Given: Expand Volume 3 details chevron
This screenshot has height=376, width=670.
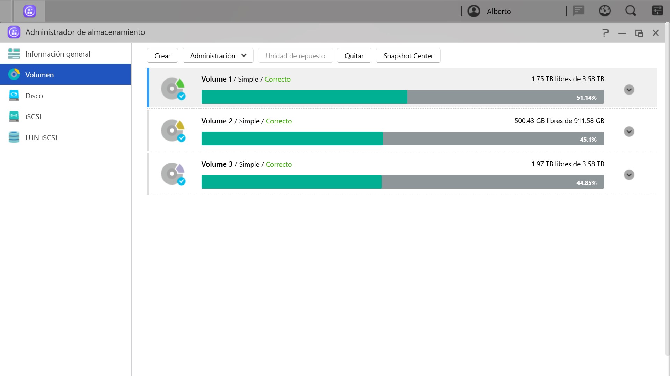Looking at the screenshot, I should pos(629,175).
